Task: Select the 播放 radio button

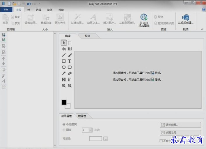Action: pos(64,130)
